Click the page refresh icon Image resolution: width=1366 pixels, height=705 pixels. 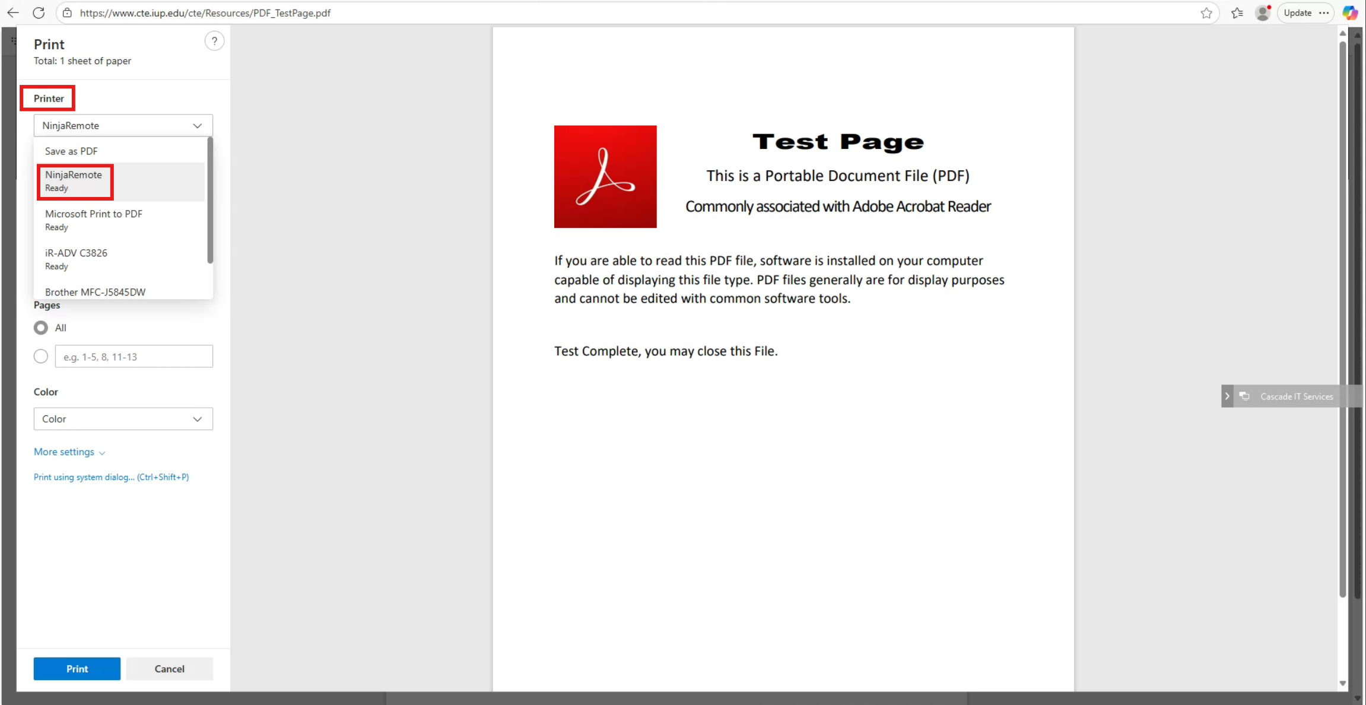tap(39, 12)
